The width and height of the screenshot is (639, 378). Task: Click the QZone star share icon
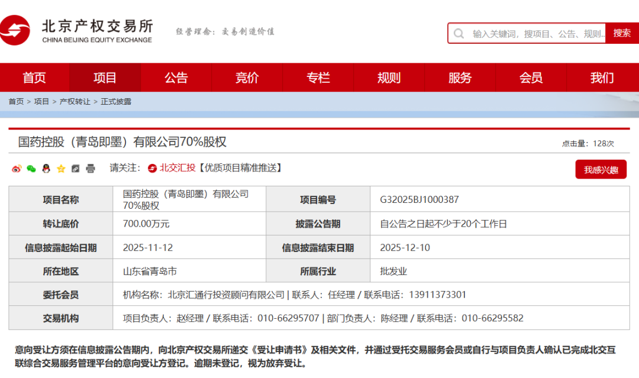[x=61, y=169]
